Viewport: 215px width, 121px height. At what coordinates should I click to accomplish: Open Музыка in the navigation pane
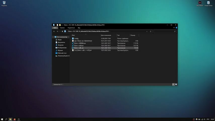pos(60,50)
